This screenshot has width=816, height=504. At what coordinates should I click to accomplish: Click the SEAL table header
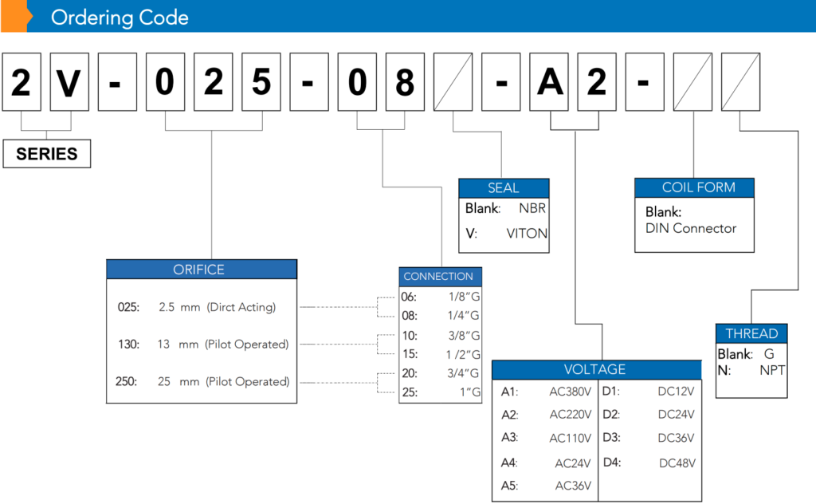[504, 188]
